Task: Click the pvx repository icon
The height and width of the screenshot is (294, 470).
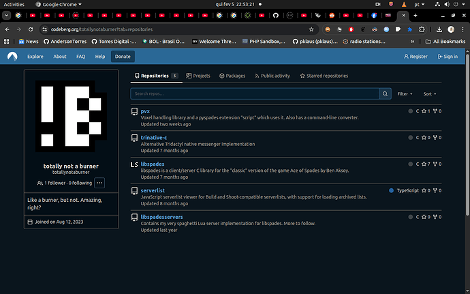Action: click(135, 111)
